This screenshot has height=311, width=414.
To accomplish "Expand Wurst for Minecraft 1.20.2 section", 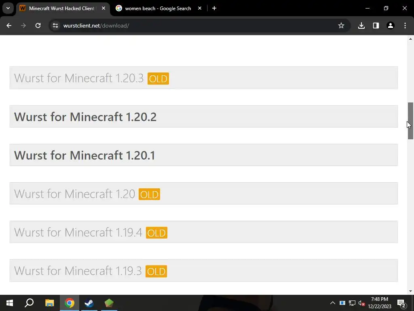I will (204, 117).
